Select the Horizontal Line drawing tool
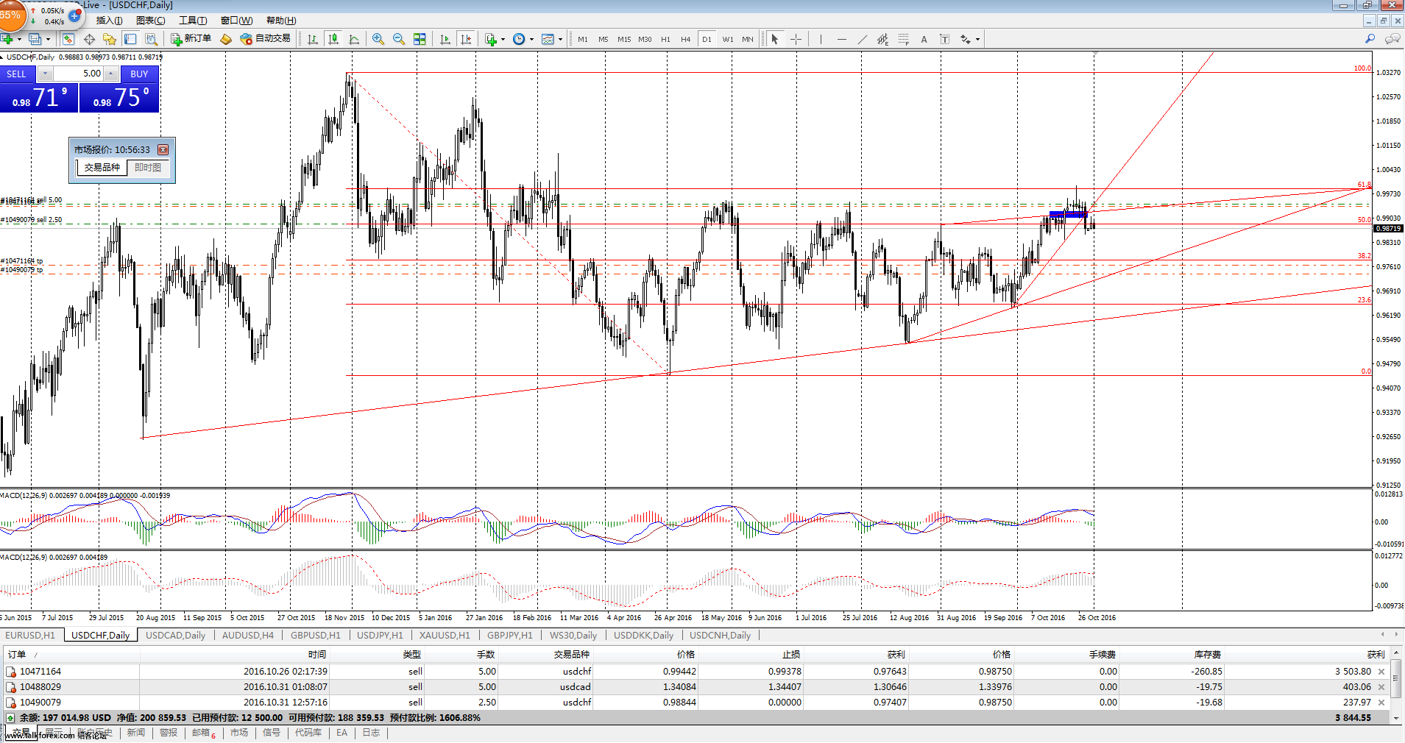The image size is (1405, 743). click(x=841, y=39)
